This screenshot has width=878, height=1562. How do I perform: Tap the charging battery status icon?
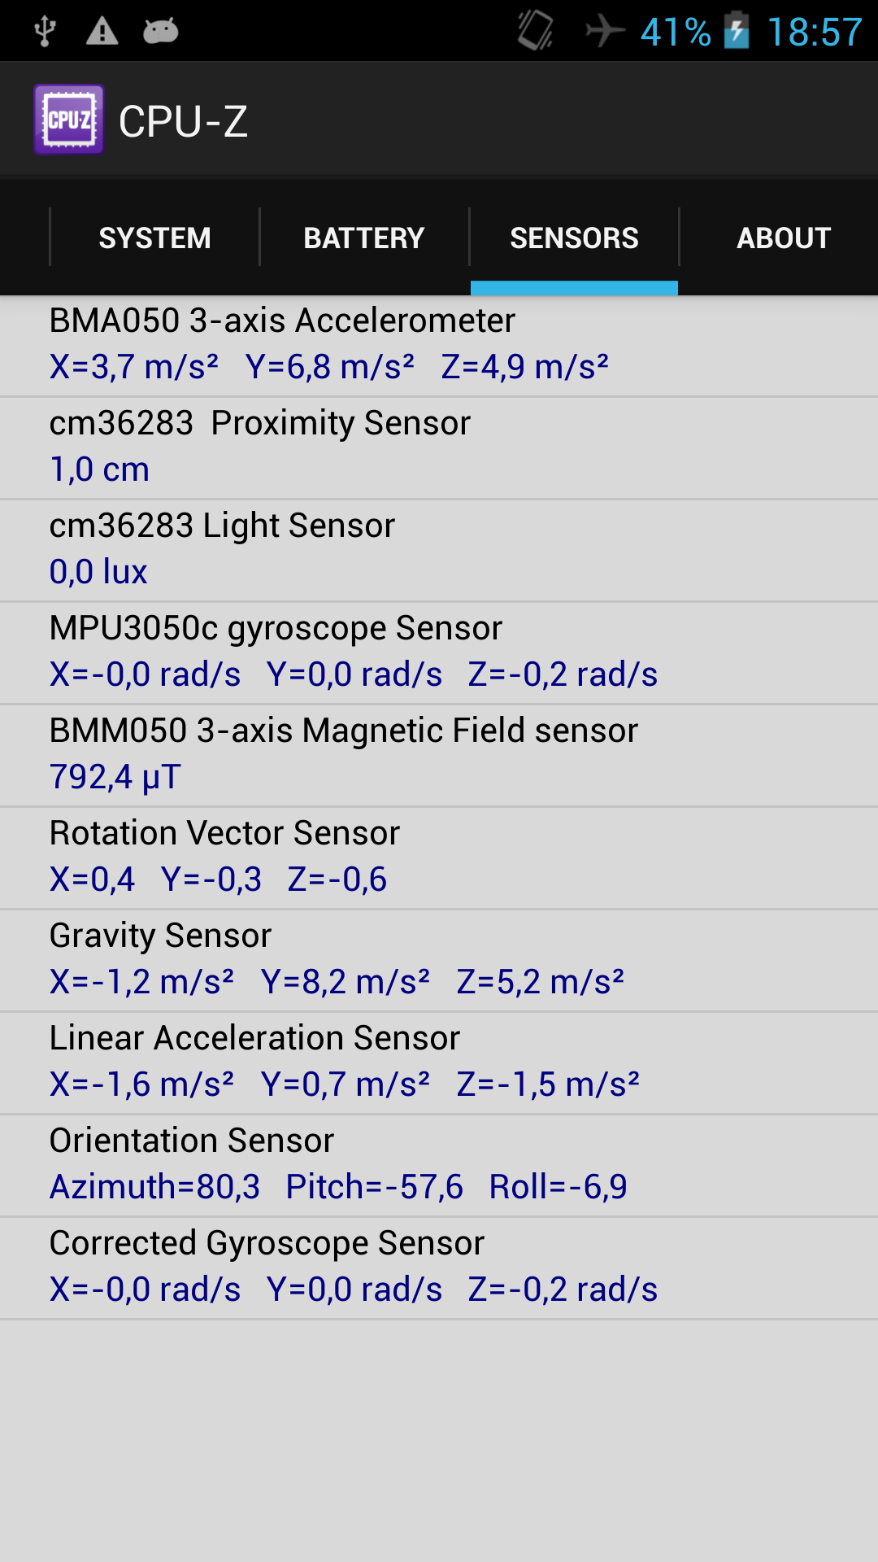pos(737,30)
